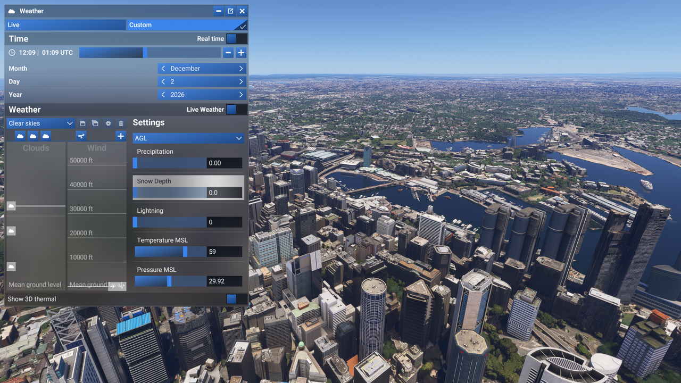Viewport: 681px width, 383px height.
Task: Go to previous month before December
Action: (163, 69)
